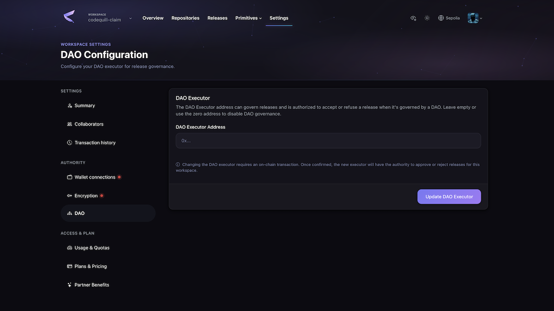Expand the Primitives menu chevron
Image resolution: width=554 pixels, height=311 pixels.
(260, 18)
